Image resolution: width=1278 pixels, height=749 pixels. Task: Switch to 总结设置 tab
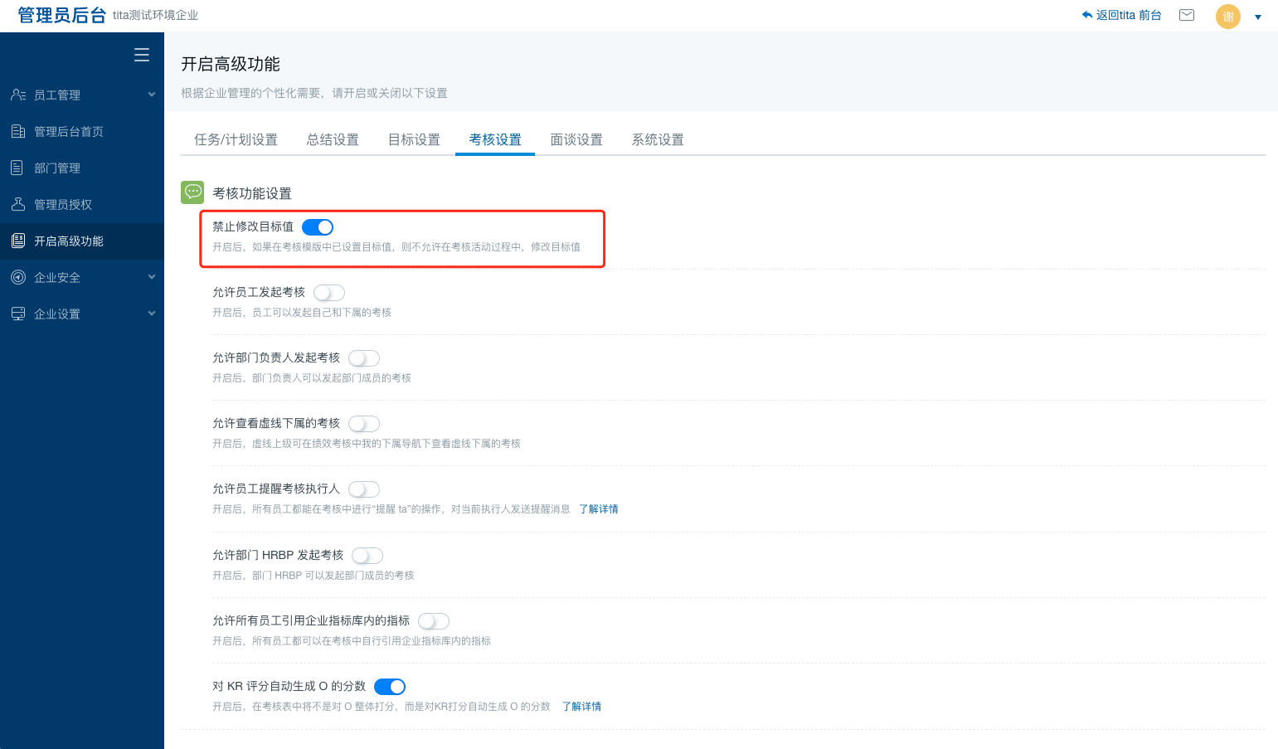(333, 139)
